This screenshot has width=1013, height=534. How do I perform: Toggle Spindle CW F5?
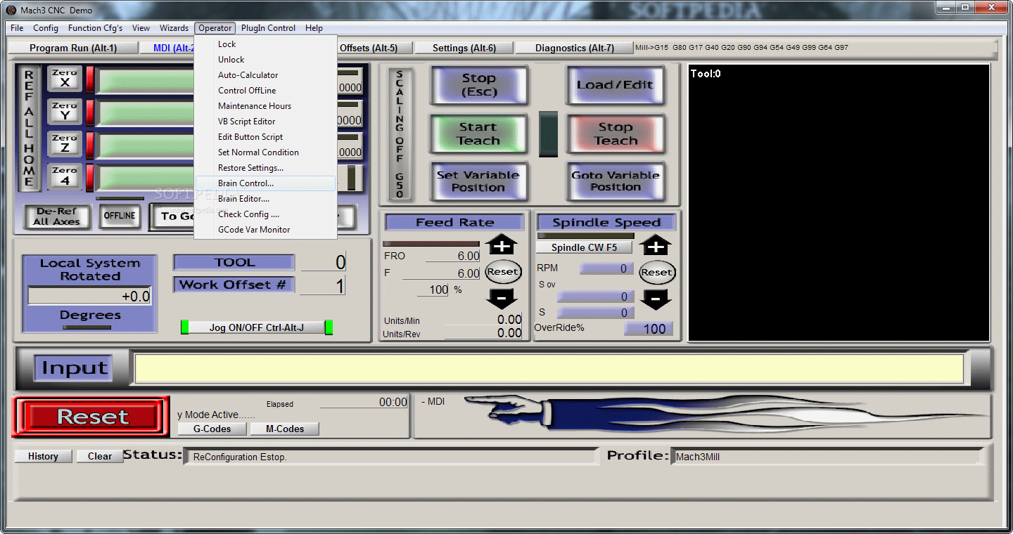[x=584, y=247]
